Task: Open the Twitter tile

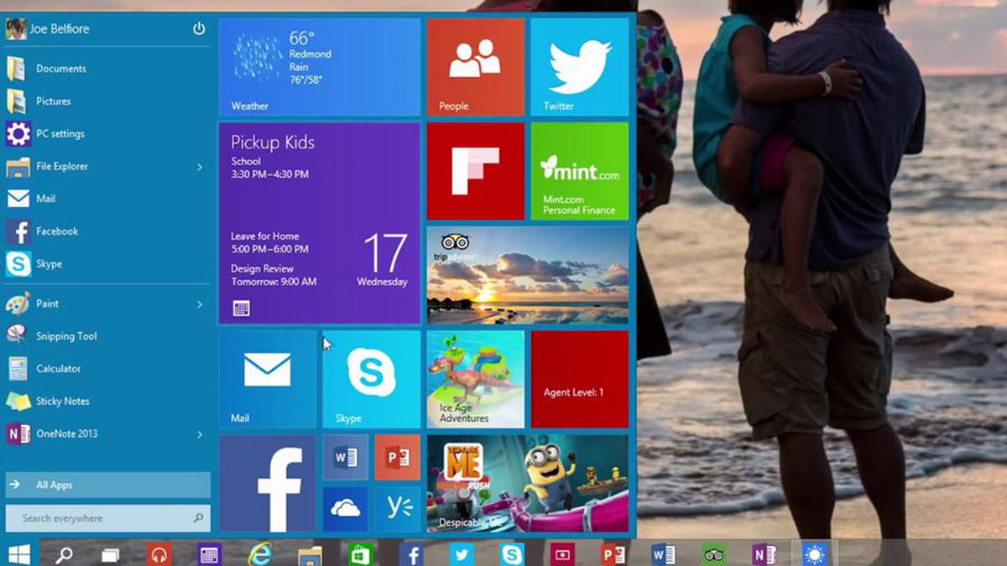Action: pyautogui.click(x=579, y=63)
